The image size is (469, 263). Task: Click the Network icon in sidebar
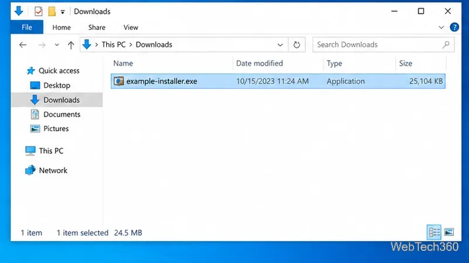30,170
